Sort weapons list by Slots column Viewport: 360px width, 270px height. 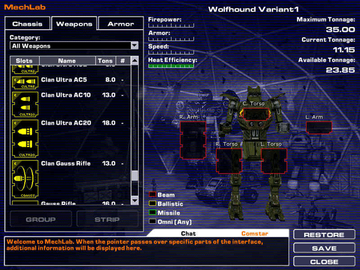(25, 61)
